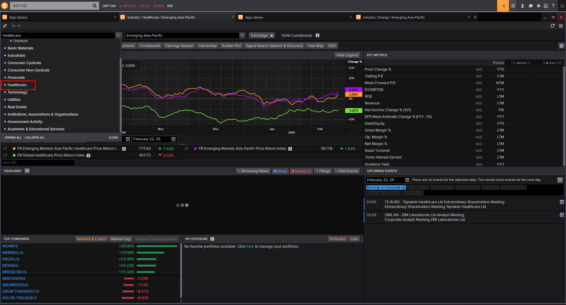
Task: Expand the Technology sector tree node
Action: pyautogui.click(x=5, y=92)
